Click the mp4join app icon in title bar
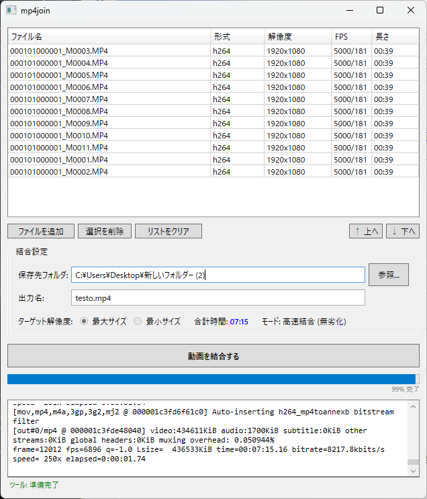Screen dimensions: 427x499 (11, 10)
